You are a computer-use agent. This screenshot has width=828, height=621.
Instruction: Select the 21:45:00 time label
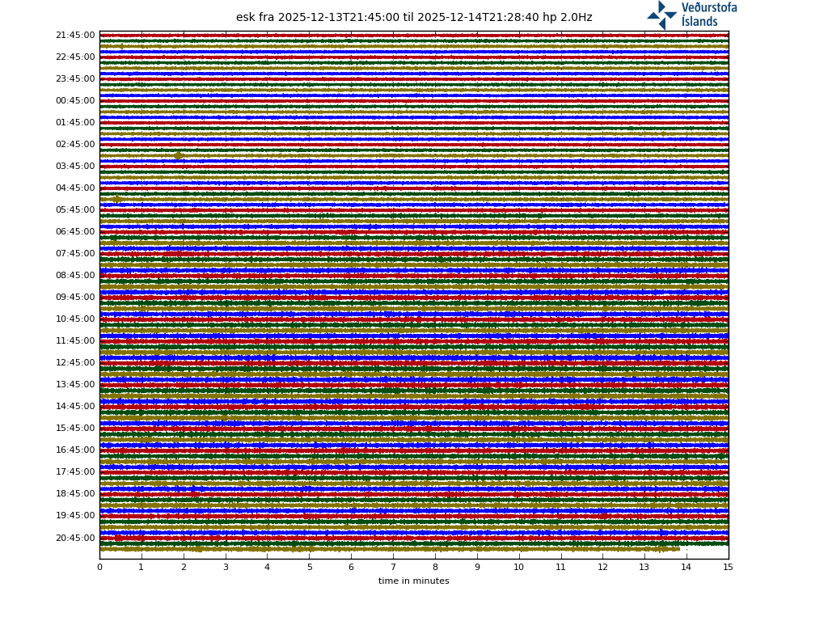pyautogui.click(x=74, y=36)
